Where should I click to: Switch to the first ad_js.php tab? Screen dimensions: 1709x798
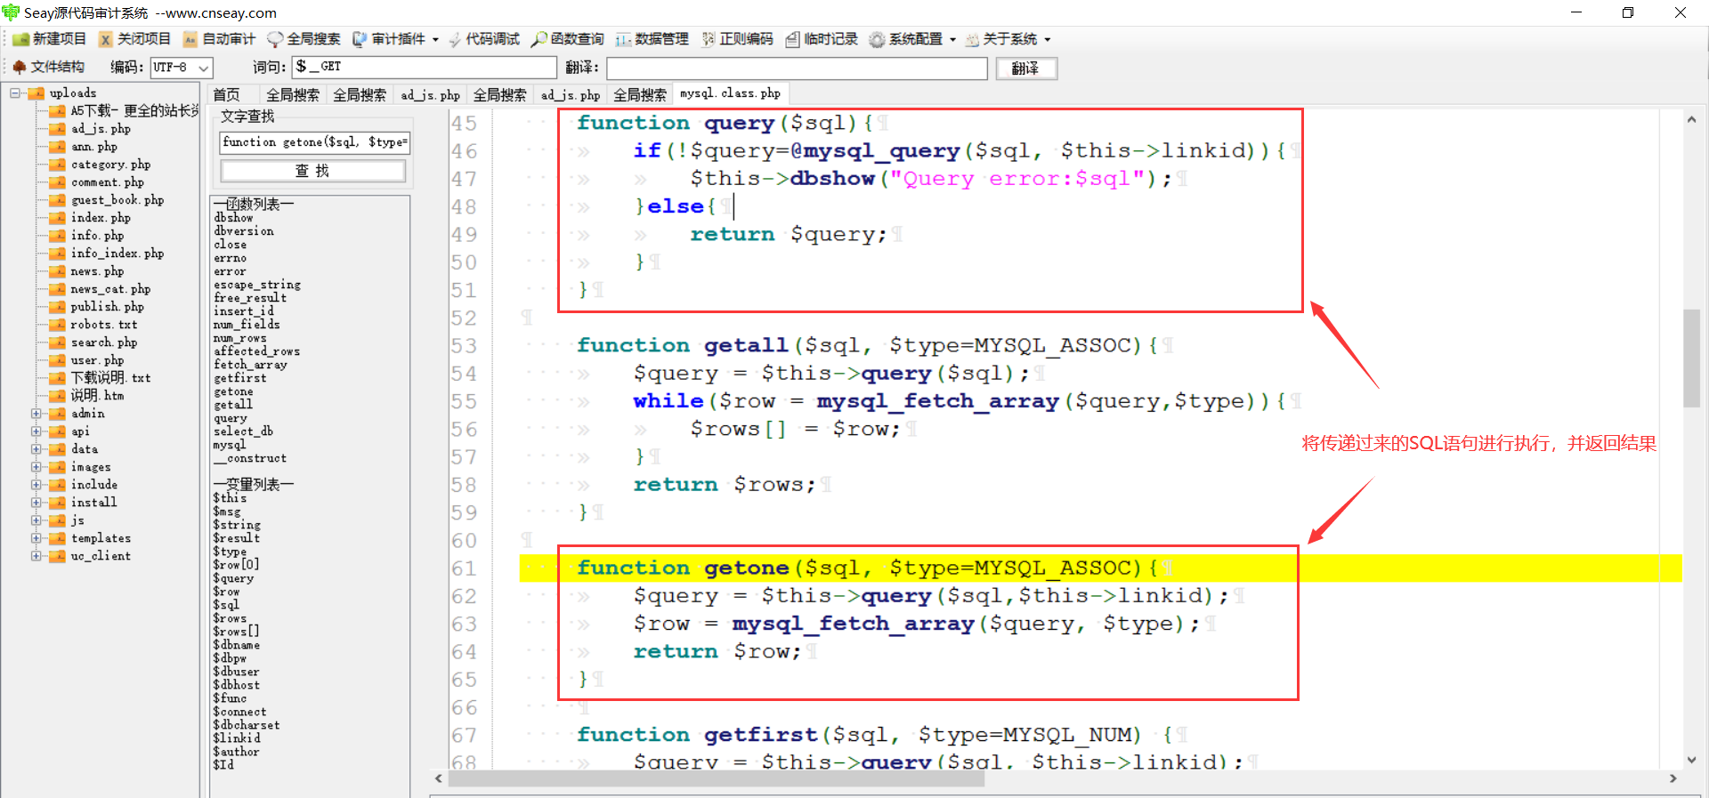(430, 94)
